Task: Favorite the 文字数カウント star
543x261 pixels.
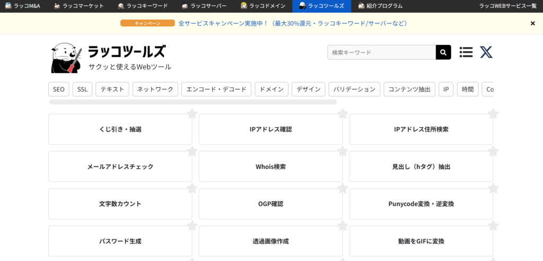Action: (192, 188)
